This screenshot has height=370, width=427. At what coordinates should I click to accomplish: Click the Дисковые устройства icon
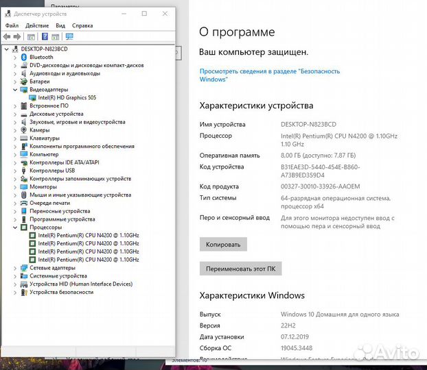(x=24, y=114)
